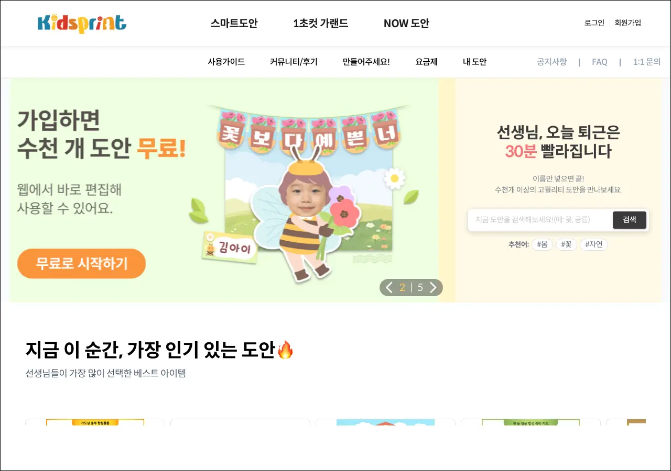671x471 pixels.
Task: Click the 검색 search button
Action: 630,220
